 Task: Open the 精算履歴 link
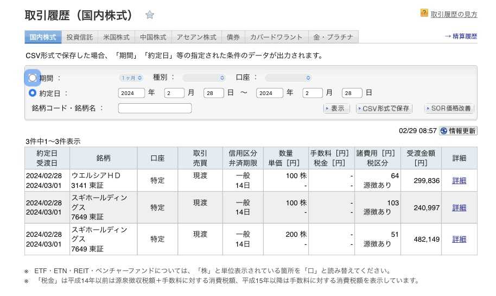click(x=461, y=36)
